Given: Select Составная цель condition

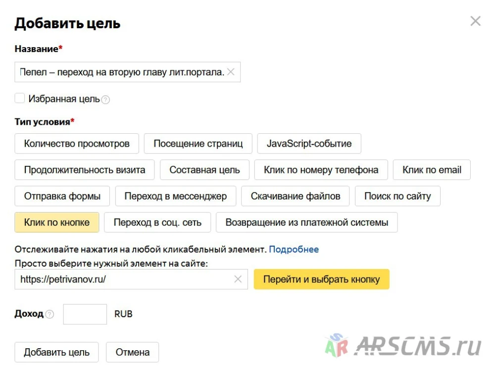Looking at the screenshot, I should 204,170.
